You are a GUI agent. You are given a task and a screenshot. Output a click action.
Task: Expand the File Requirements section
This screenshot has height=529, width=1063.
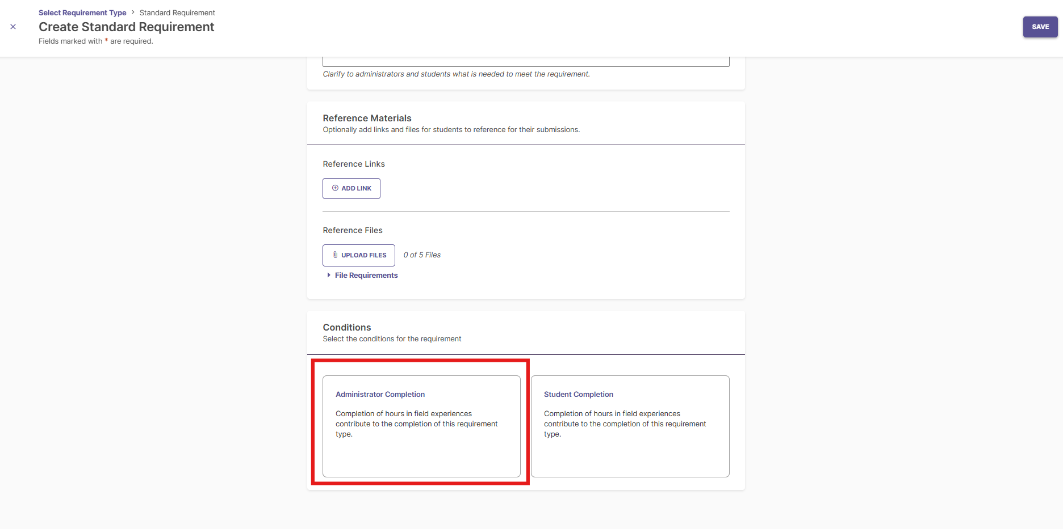pos(362,275)
